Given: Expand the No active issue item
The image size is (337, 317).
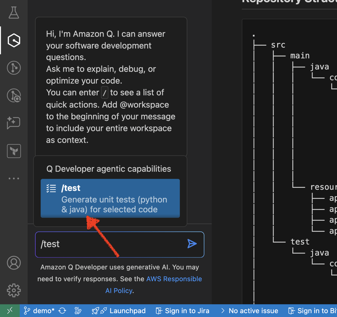Looking at the screenshot, I should [x=249, y=311].
